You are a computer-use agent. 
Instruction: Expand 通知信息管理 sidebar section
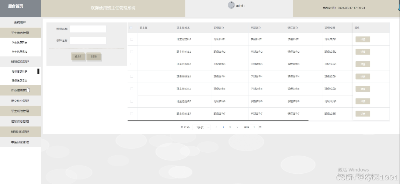point(20,121)
